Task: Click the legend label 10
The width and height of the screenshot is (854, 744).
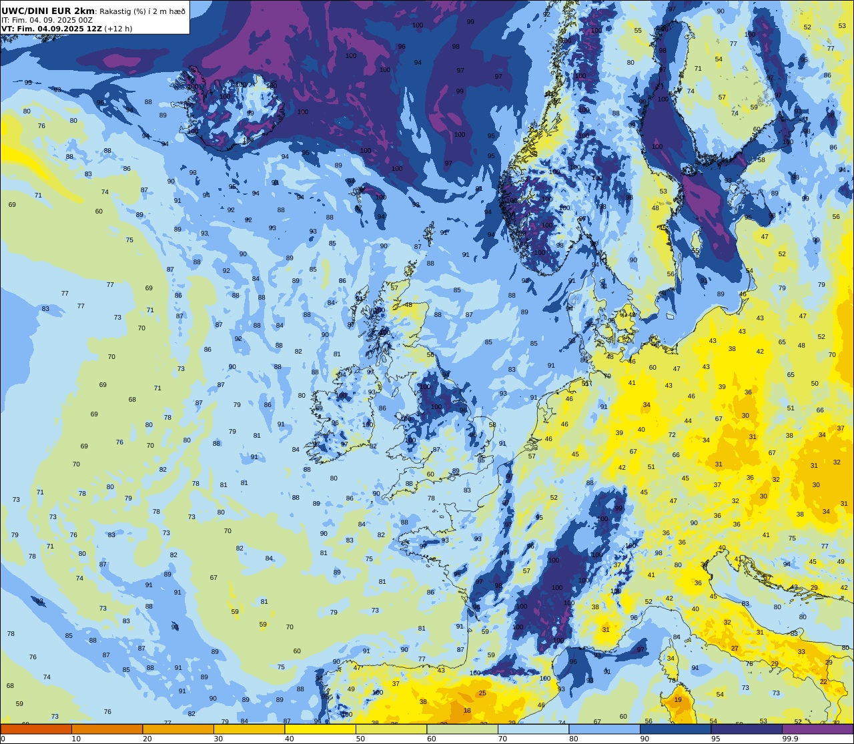Action: tap(76, 739)
